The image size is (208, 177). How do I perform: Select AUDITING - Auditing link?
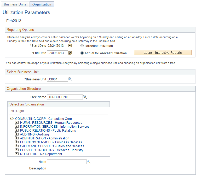(34, 134)
